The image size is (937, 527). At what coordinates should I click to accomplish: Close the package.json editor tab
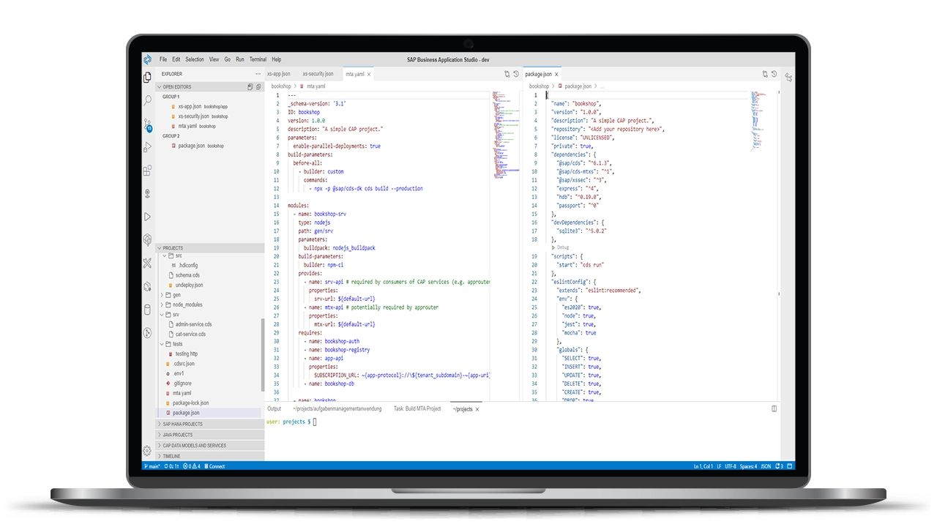pos(556,74)
